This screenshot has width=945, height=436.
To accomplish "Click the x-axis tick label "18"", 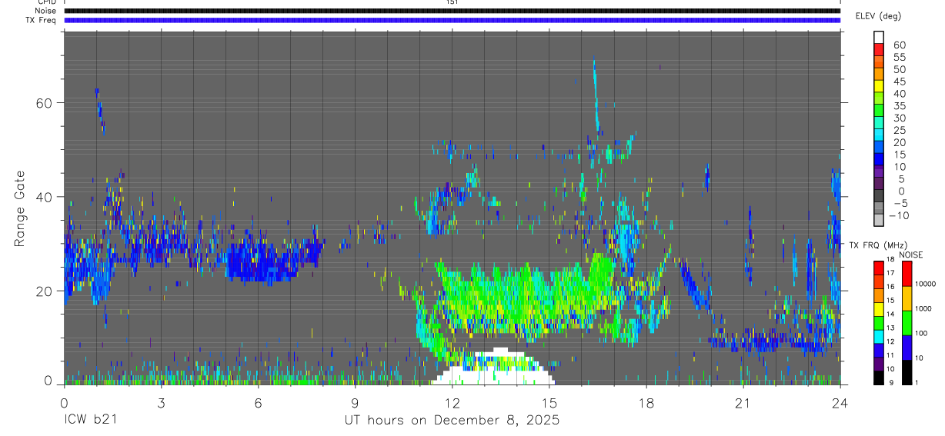I will (646, 403).
